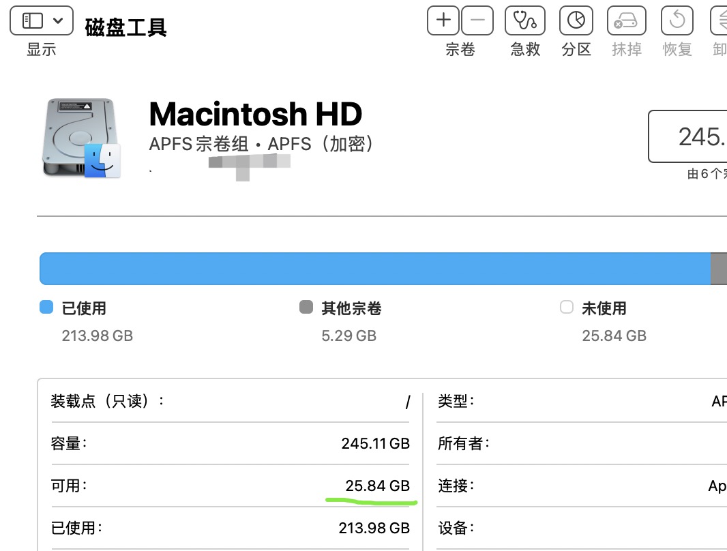727x551 pixels.
Task: Click the blue 已使用 legend swatch
Action: [46, 308]
